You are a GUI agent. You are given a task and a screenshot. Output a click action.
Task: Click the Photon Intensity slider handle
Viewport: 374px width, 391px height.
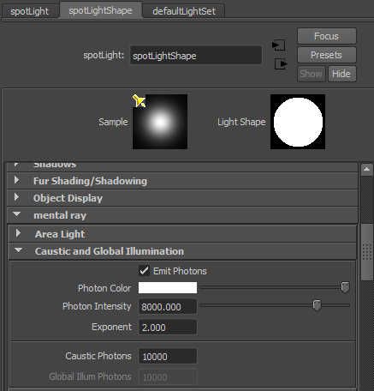pyautogui.click(x=317, y=305)
